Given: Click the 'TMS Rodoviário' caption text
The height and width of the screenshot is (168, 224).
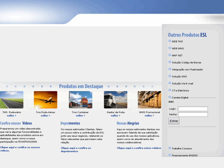Looking at the screenshot, I should pos(12,112).
